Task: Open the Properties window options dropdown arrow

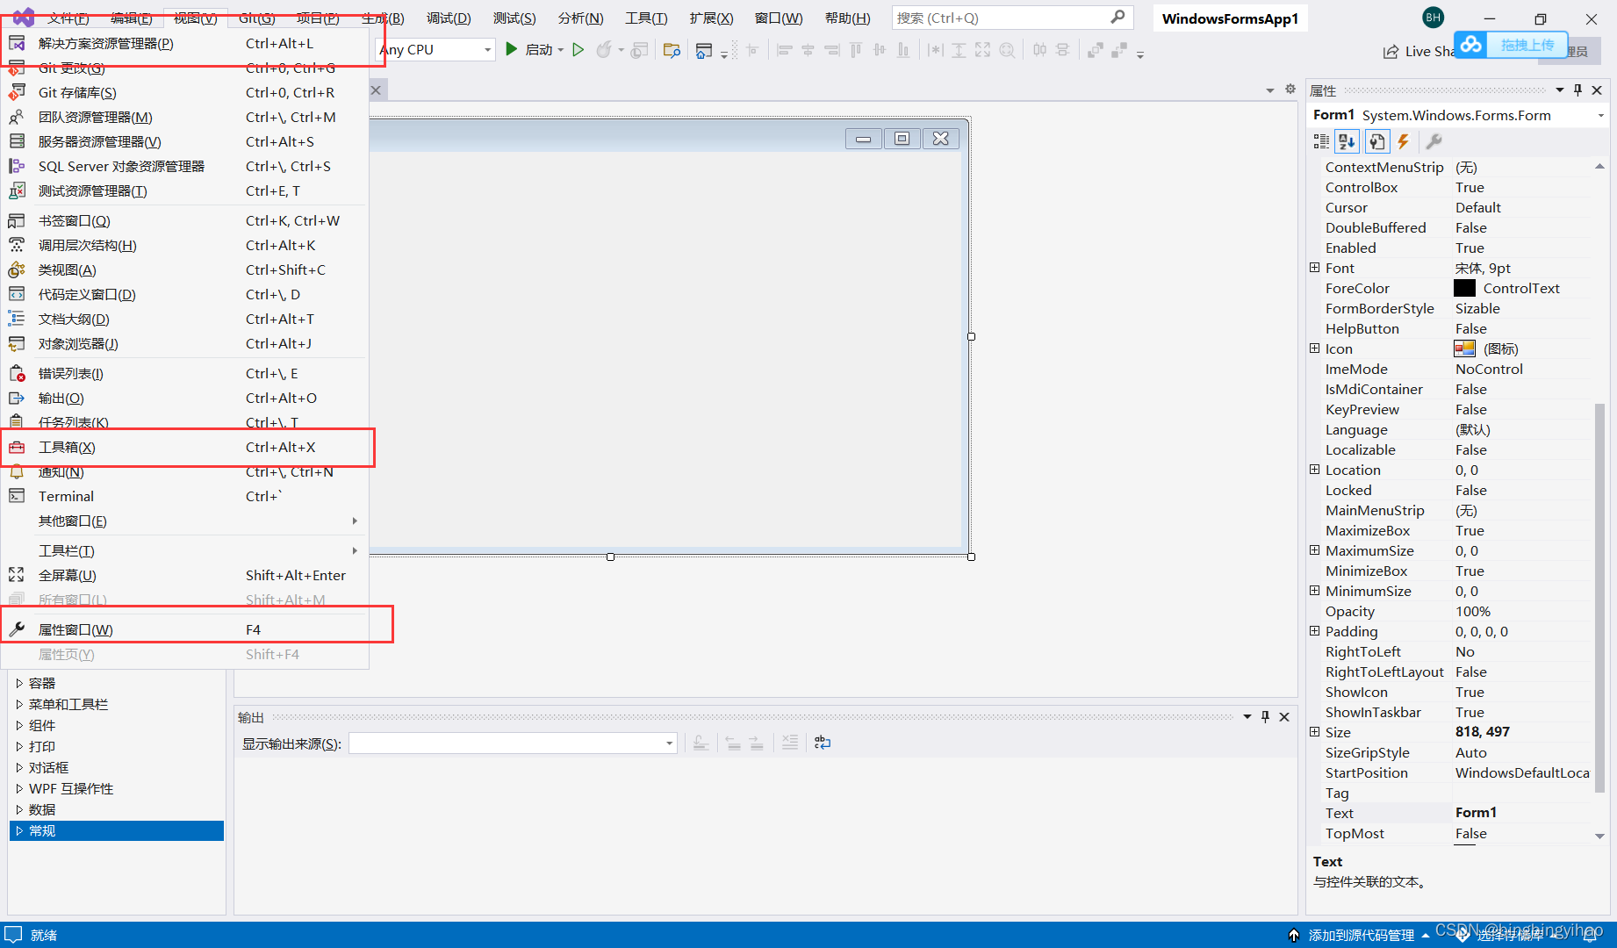Action: (1560, 90)
